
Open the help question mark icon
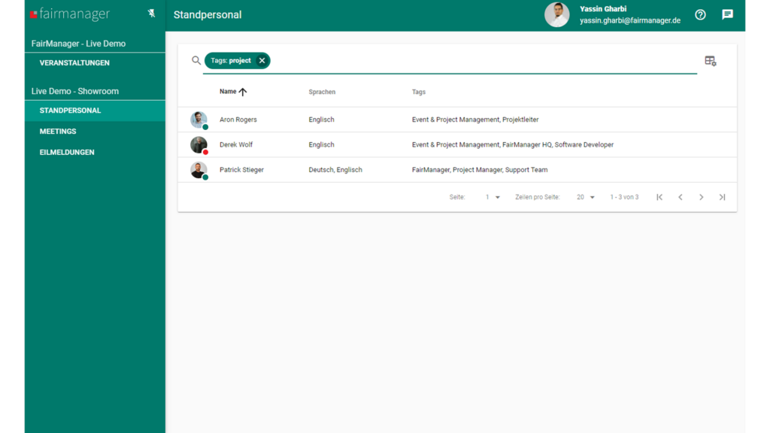click(x=700, y=15)
